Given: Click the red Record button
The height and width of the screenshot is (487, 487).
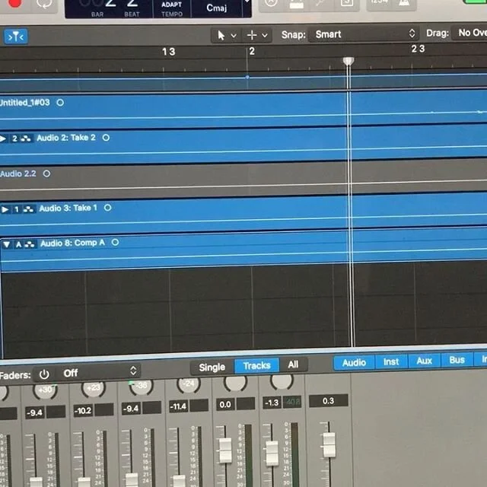Looking at the screenshot, I should [14, 2].
